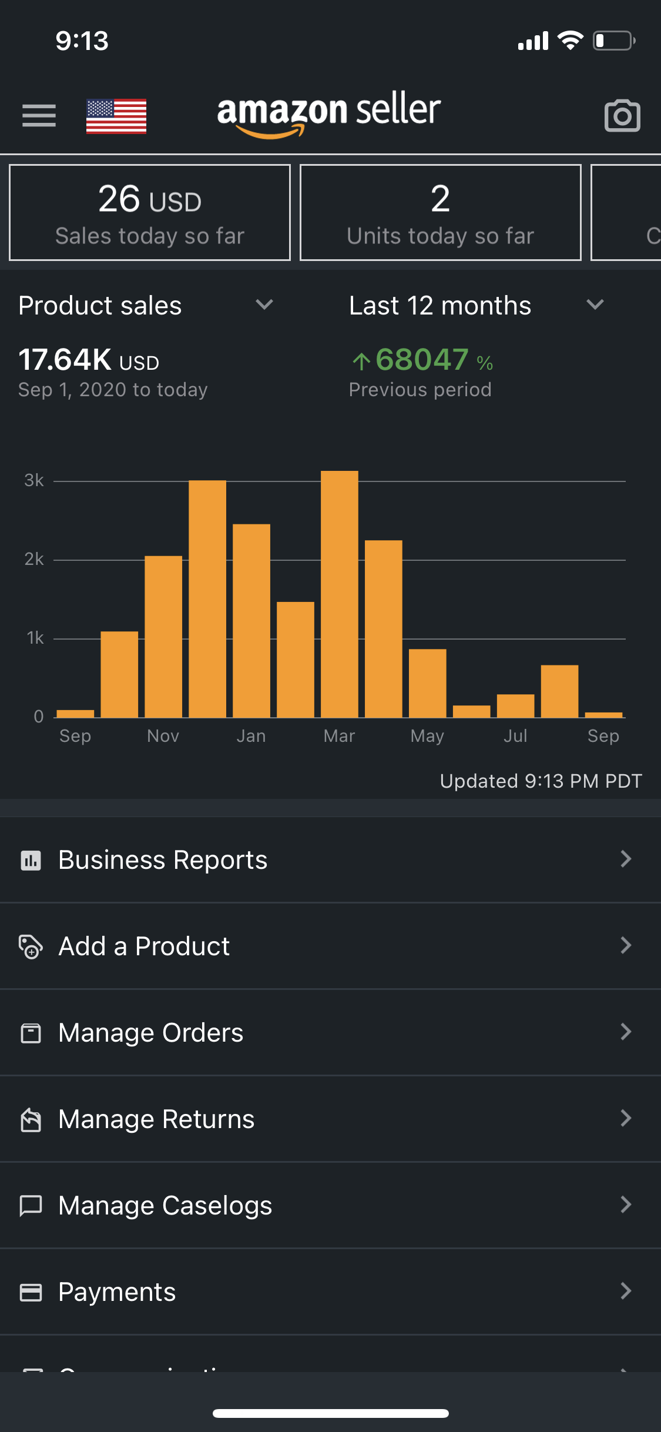Tap the Manage Orders box icon
661x1432 pixels.
pyautogui.click(x=31, y=1033)
